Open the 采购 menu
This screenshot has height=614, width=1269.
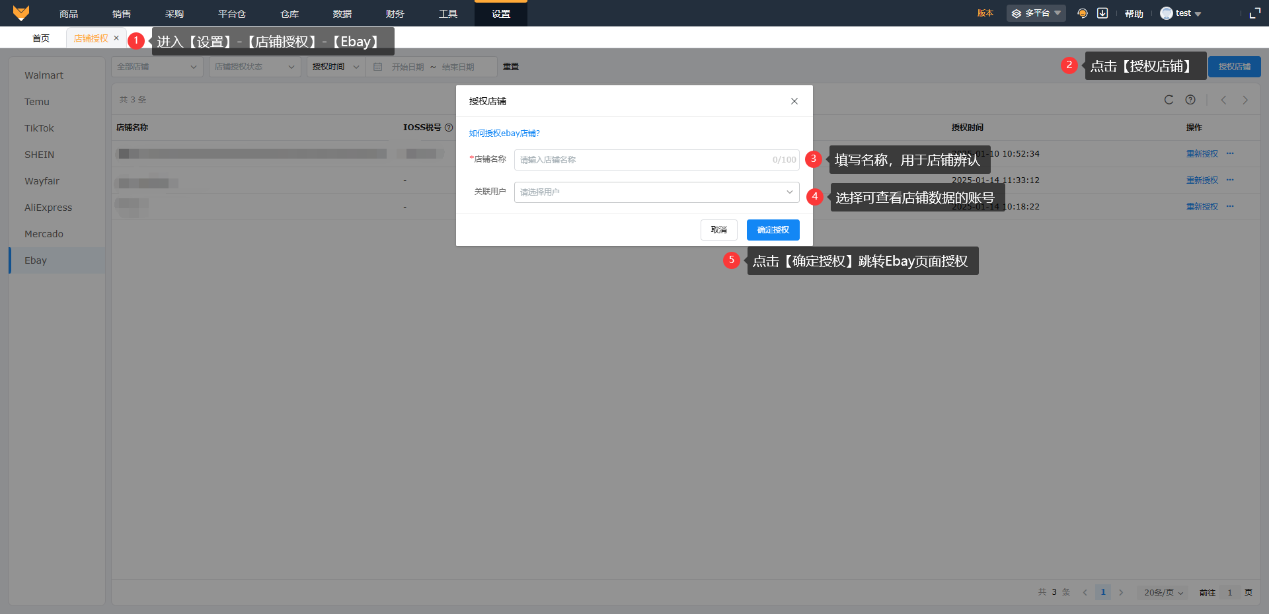[174, 13]
